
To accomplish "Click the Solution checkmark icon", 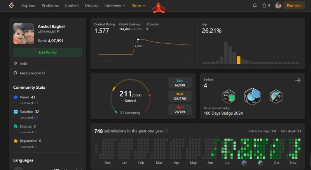I will pyautogui.click(x=16, y=112).
